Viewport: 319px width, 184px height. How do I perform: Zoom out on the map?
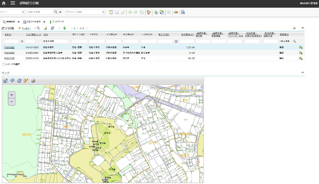pyautogui.click(x=12, y=102)
